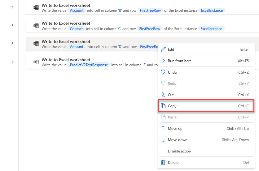
Task: Click ExcelInstance variable in step 5
Action: [211, 29]
